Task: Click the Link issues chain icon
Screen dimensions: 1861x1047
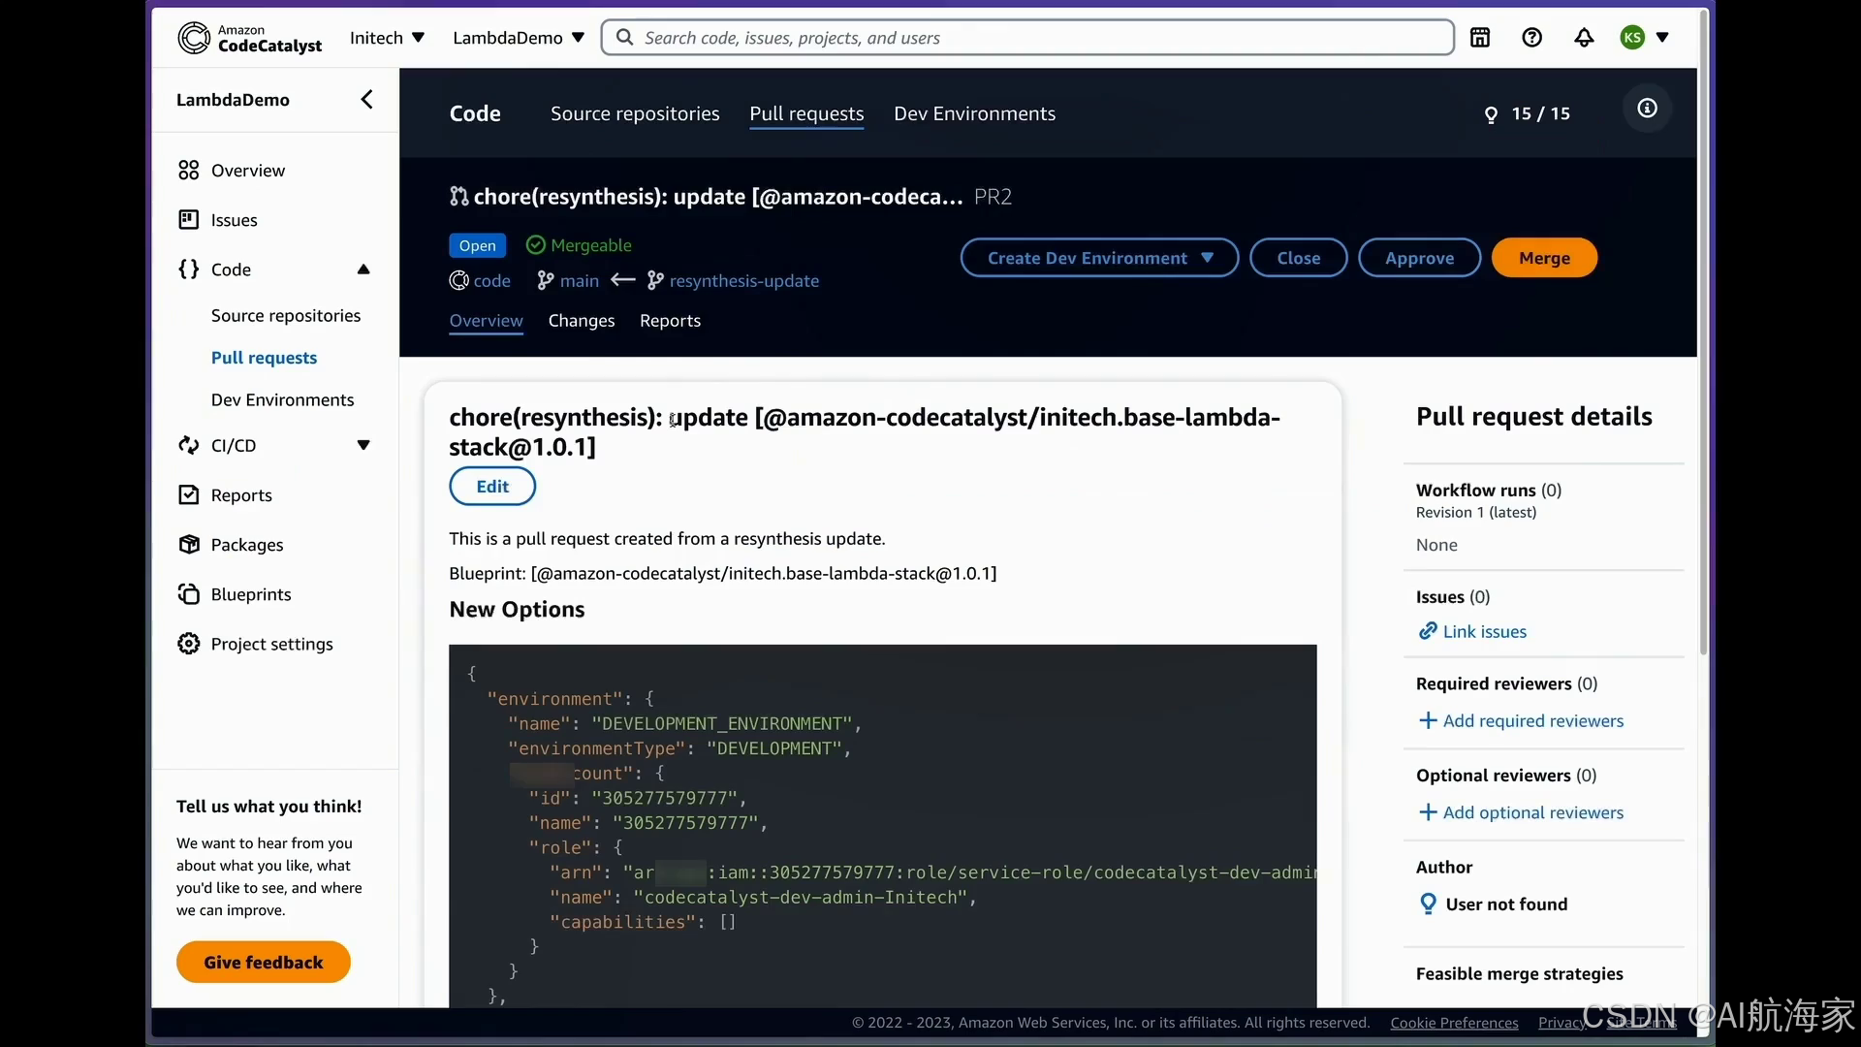Action: [1428, 632]
